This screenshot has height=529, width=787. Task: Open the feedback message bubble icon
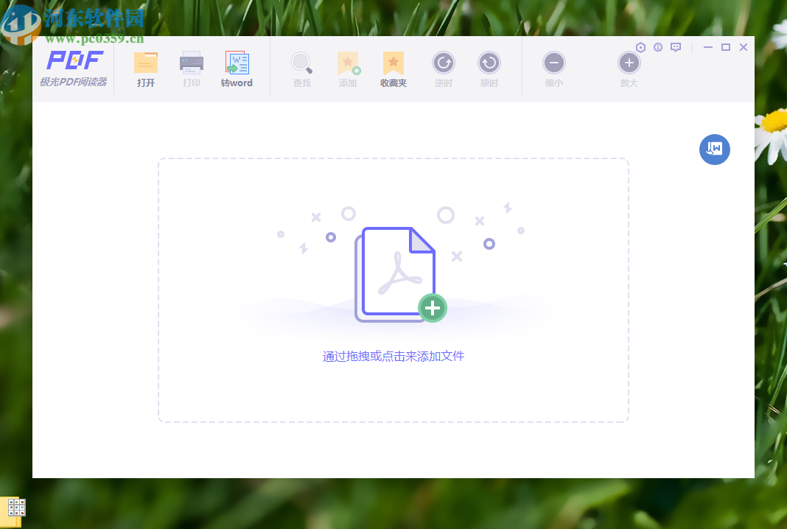click(675, 46)
